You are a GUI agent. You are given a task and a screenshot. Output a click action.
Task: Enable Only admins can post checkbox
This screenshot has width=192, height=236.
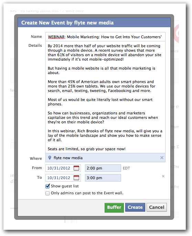click(47, 193)
